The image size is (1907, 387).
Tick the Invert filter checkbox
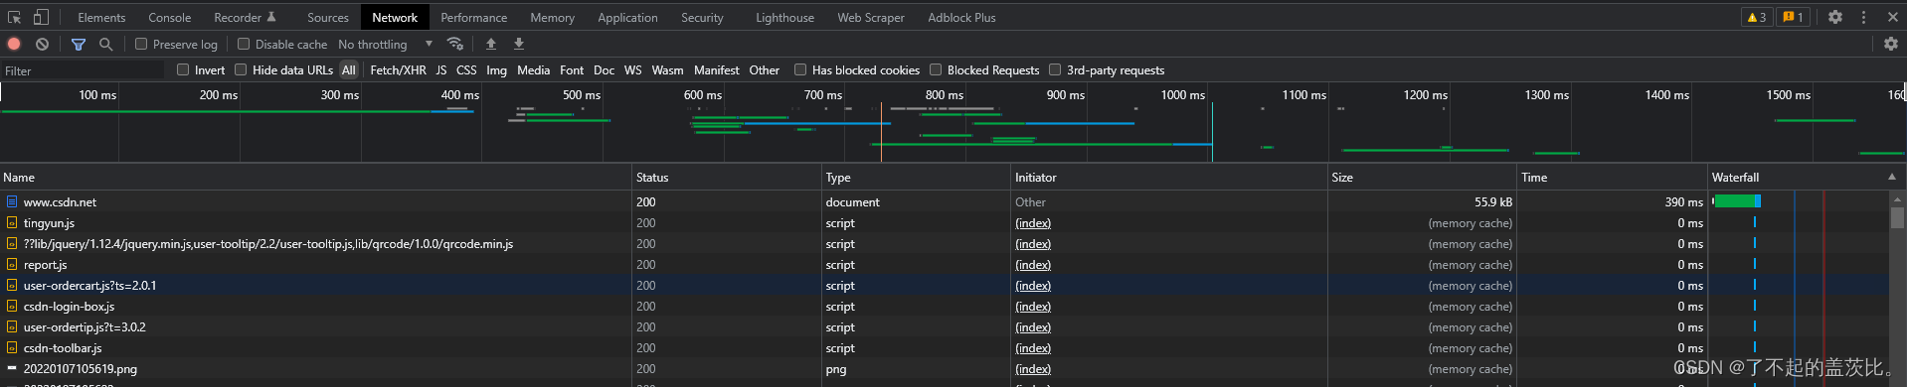click(x=183, y=69)
